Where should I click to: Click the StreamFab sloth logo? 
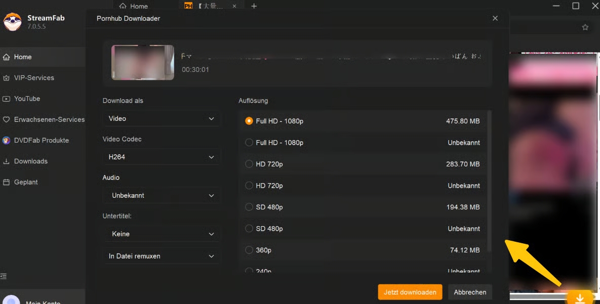(x=13, y=22)
